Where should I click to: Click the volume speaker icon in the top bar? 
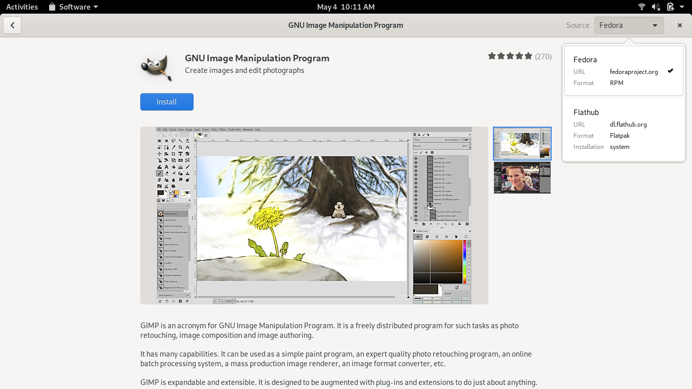click(x=656, y=7)
